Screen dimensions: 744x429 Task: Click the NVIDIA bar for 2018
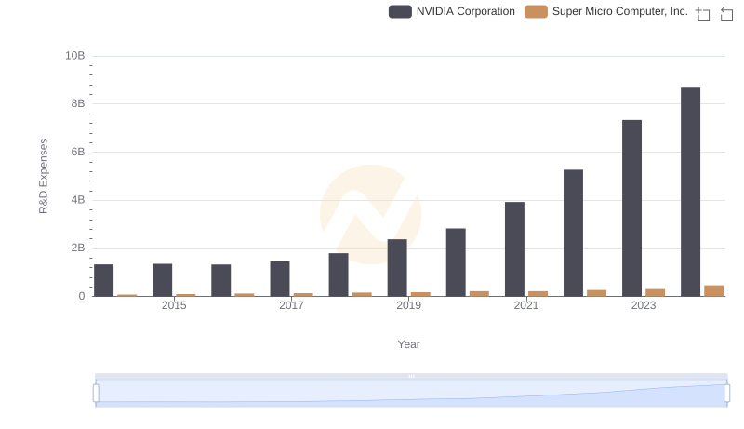[x=339, y=275]
